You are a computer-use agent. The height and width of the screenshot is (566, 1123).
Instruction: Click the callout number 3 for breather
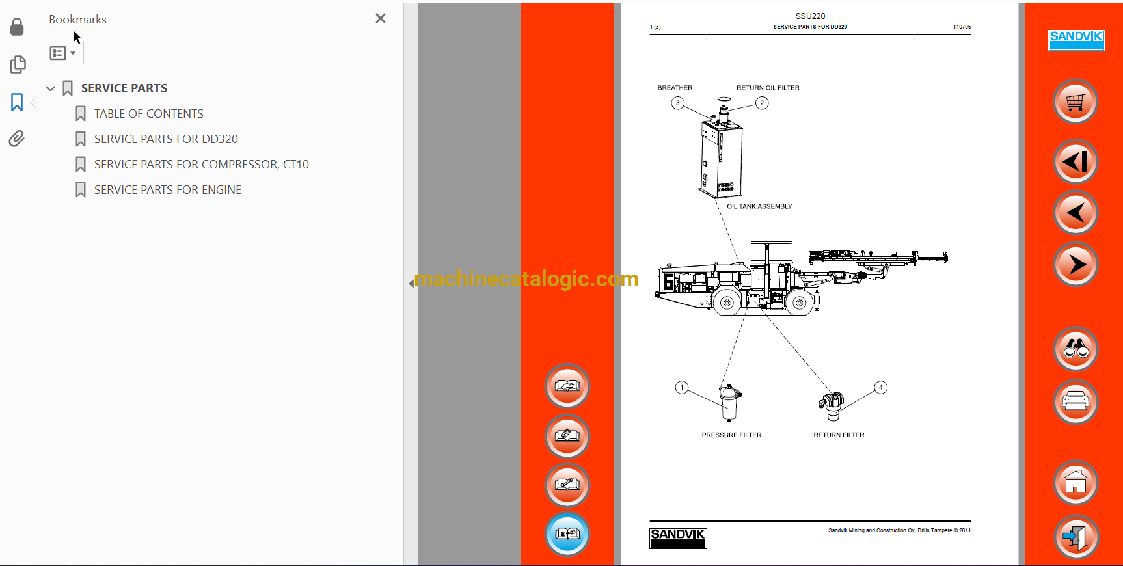(x=678, y=103)
